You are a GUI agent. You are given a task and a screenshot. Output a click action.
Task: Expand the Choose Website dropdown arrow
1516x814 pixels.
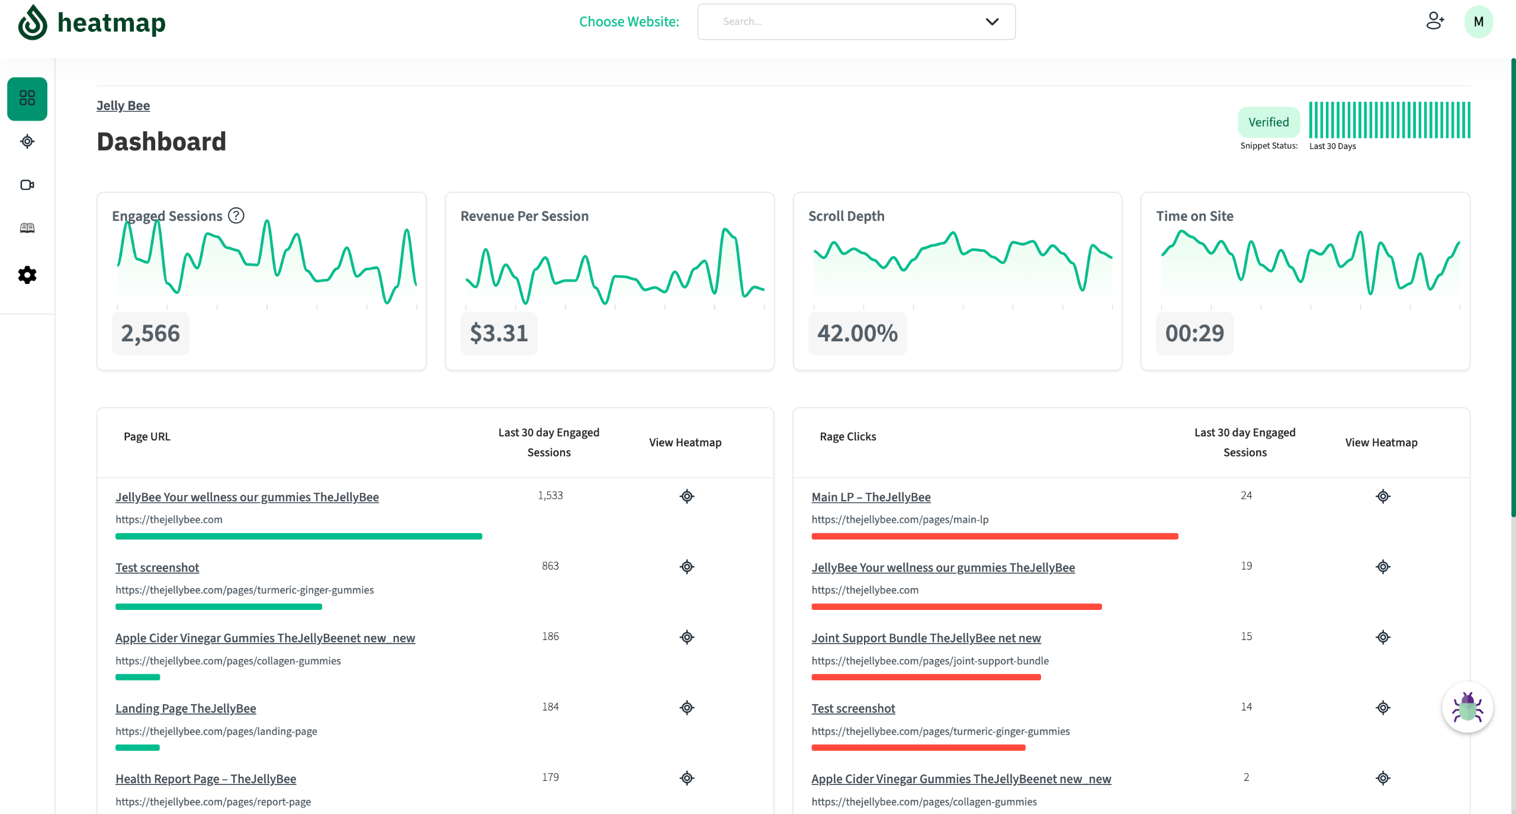tap(992, 22)
